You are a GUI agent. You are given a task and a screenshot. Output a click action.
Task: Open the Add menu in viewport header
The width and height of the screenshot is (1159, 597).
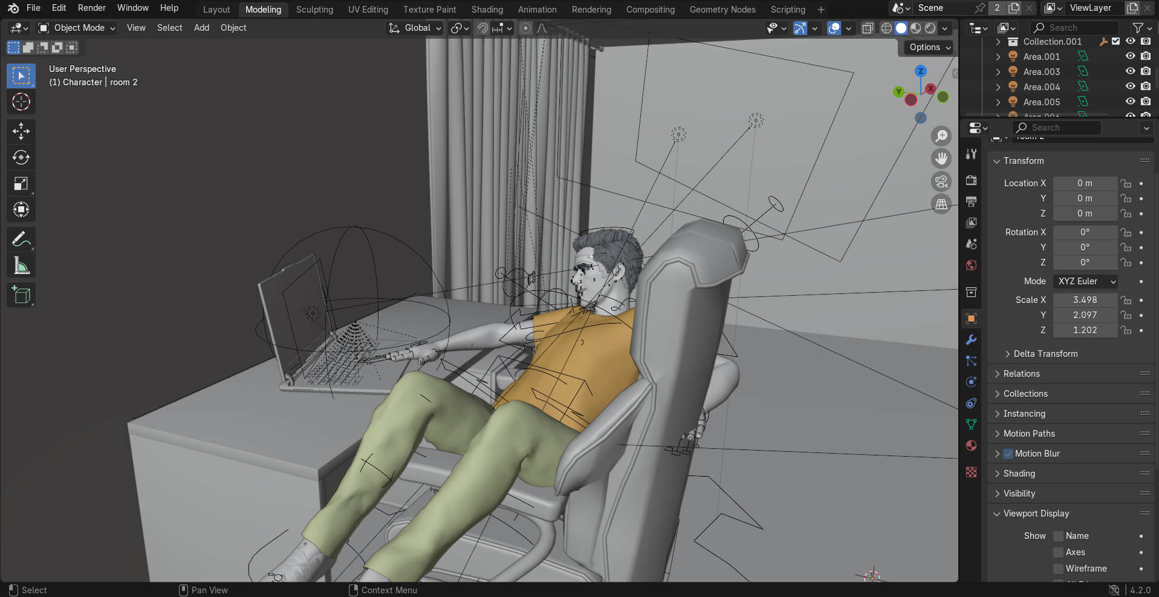click(201, 28)
